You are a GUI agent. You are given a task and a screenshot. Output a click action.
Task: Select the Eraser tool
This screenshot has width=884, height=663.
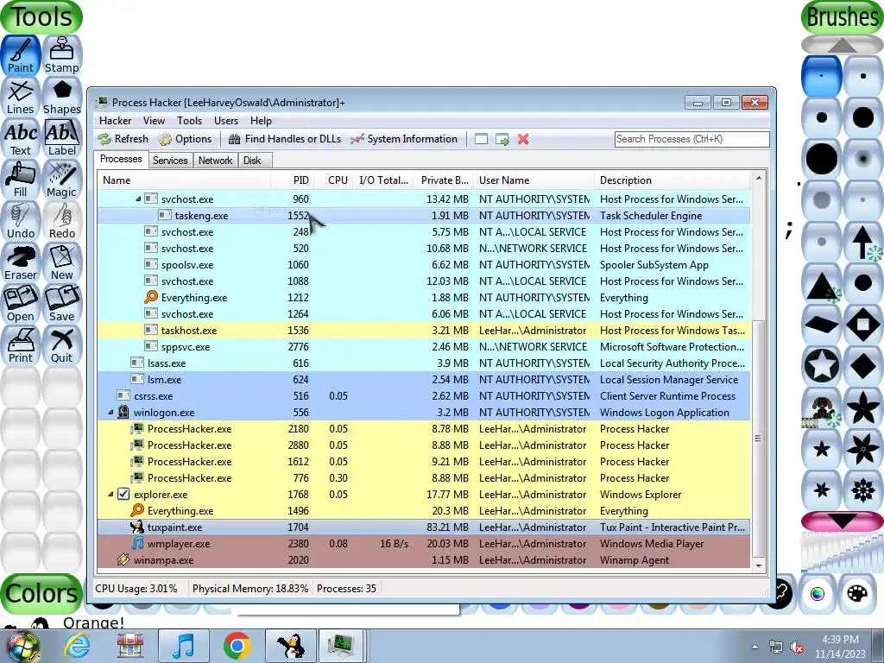click(21, 262)
